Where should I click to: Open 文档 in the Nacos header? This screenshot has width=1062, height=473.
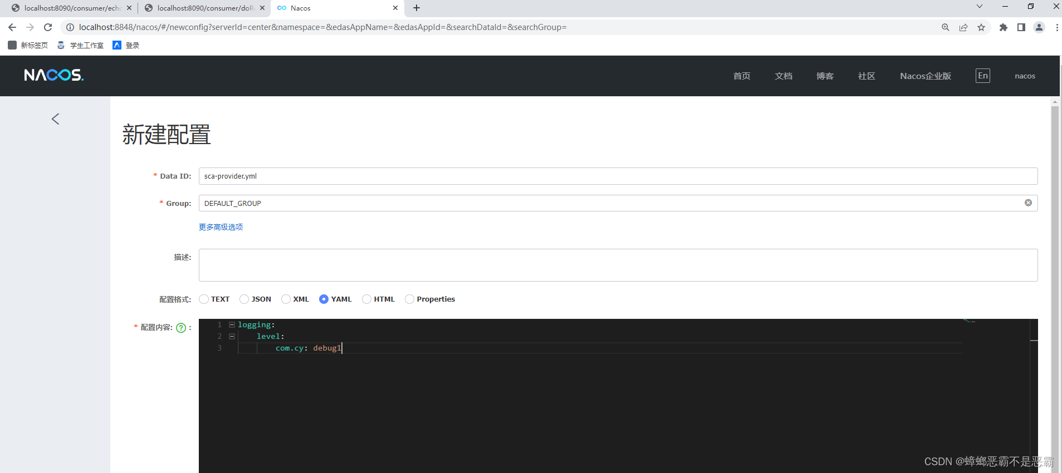pyautogui.click(x=784, y=76)
